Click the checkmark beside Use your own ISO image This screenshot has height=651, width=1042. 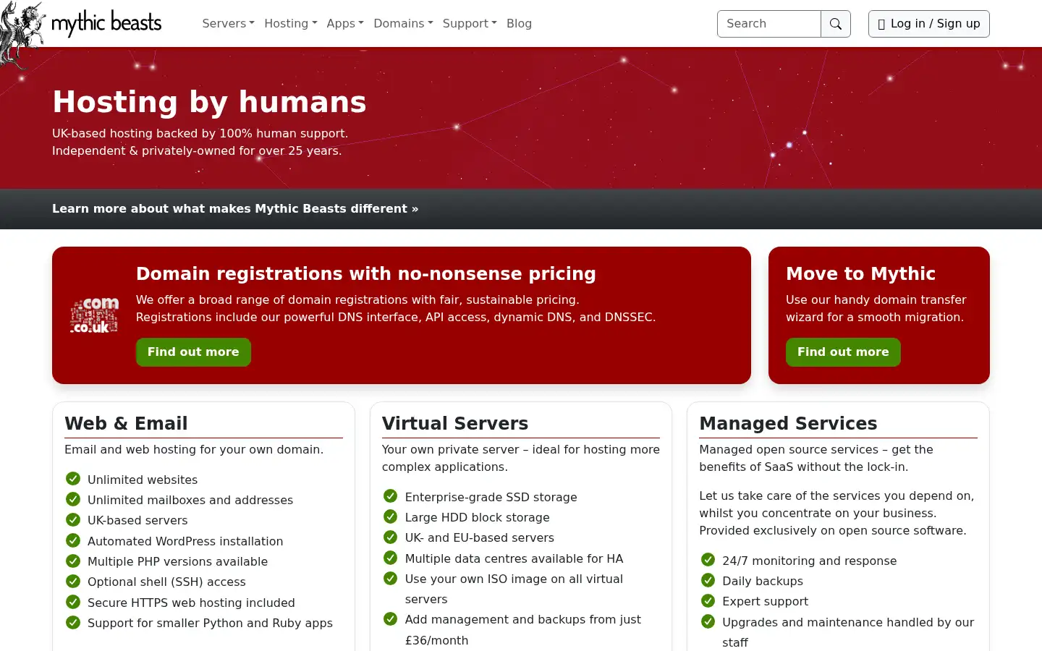click(390, 578)
